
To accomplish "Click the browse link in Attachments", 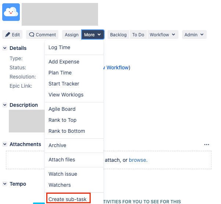I will point(138,160).
